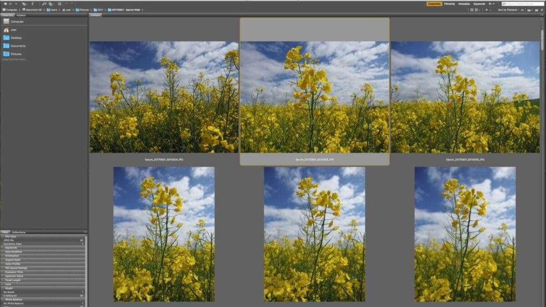Click the Search Adobe Stock field
Viewport: 546px width, 307px height.
[x=522, y=4]
